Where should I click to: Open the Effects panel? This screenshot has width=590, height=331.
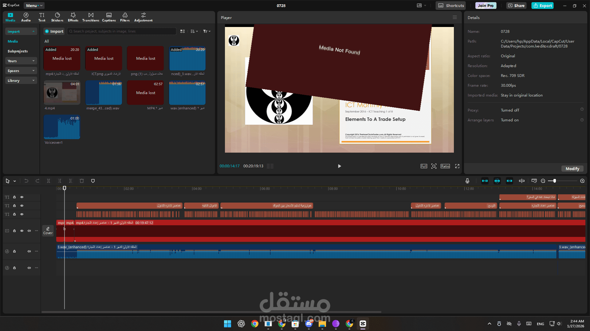[x=73, y=17]
